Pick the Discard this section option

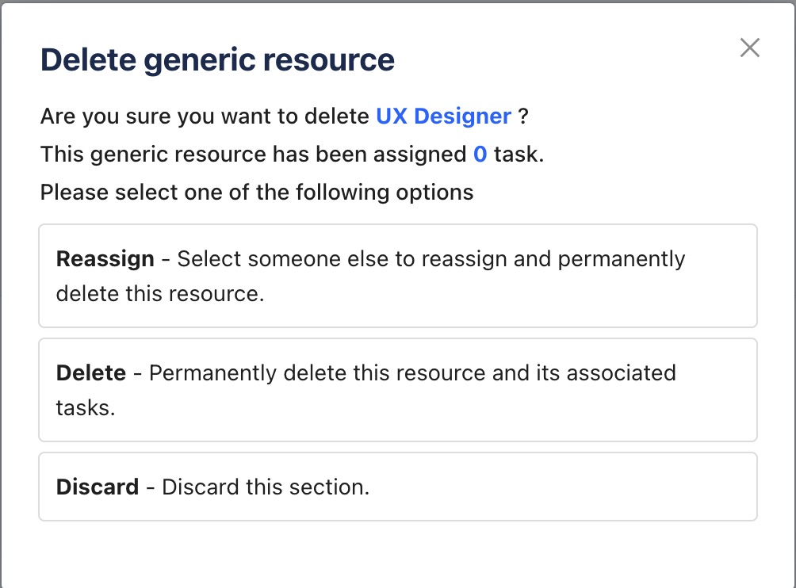pos(397,487)
